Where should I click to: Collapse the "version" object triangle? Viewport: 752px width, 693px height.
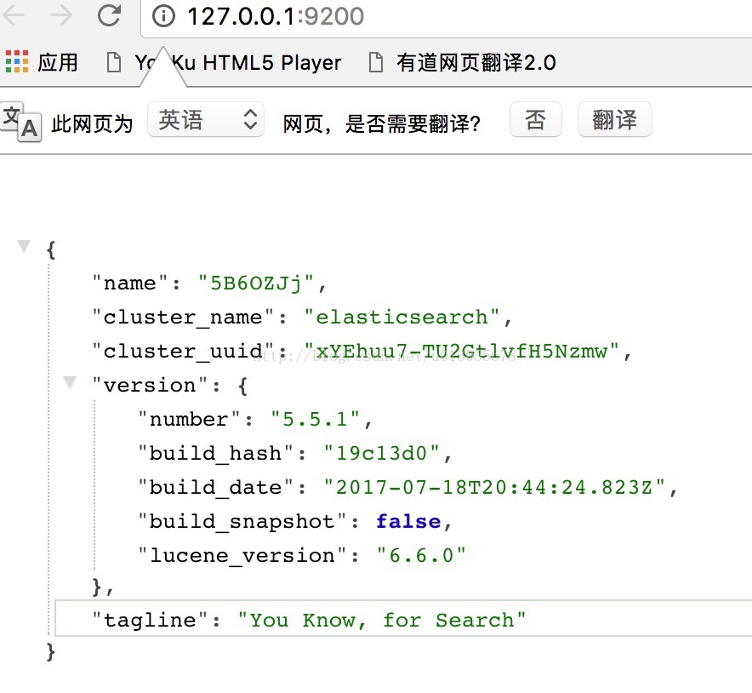pos(70,382)
